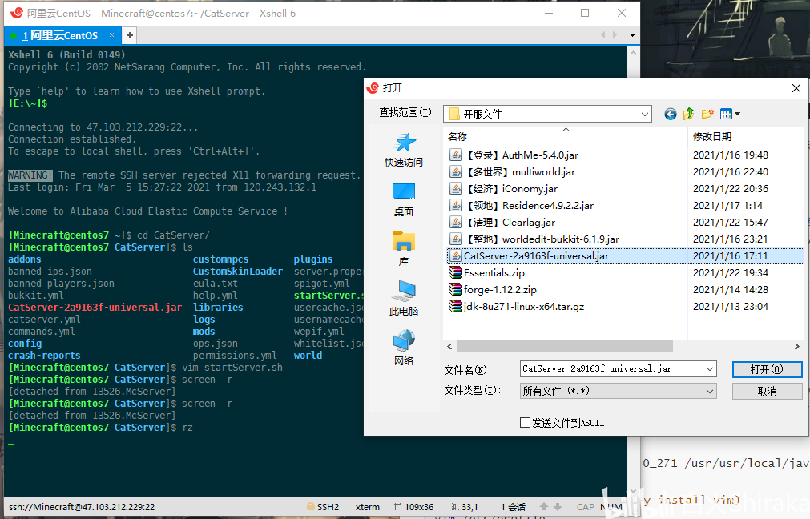The width and height of the screenshot is (810, 519).
Task: Select Residence4.9.2.2.jar file
Action: [x=522, y=206]
